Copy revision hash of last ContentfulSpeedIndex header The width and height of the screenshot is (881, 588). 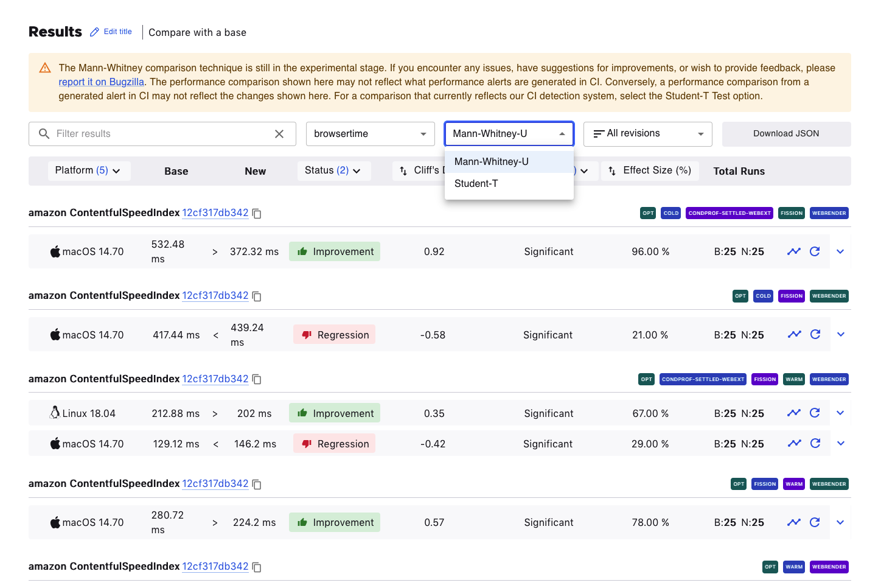pos(257,567)
